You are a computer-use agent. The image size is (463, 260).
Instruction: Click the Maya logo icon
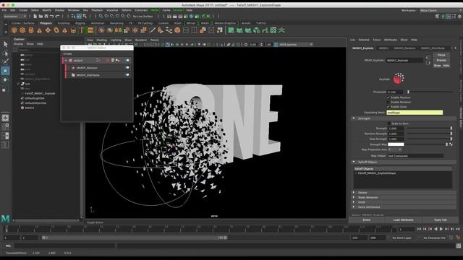pos(5,218)
